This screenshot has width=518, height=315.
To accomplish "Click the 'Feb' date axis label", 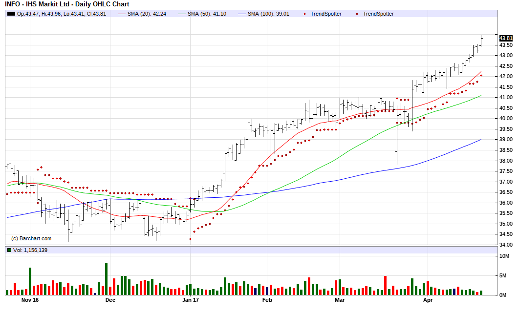I will click(x=267, y=300).
